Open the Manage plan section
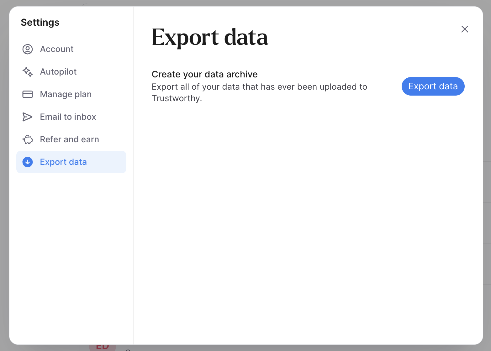 (x=66, y=94)
